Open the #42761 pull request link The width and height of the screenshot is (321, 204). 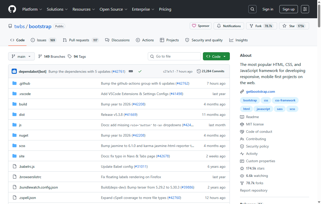pyautogui.click(x=119, y=71)
